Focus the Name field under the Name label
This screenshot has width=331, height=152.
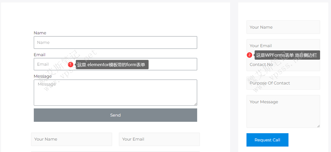[x=115, y=43]
